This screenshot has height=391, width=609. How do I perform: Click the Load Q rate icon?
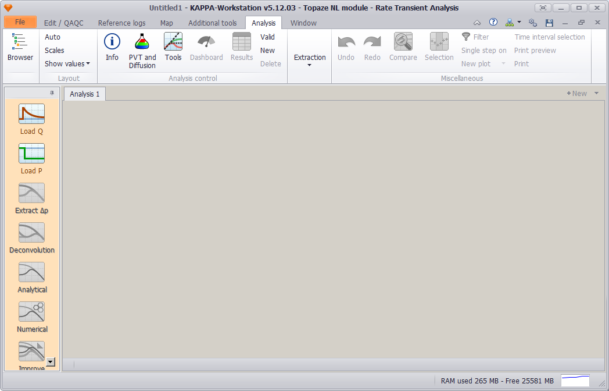tap(31, 114)
